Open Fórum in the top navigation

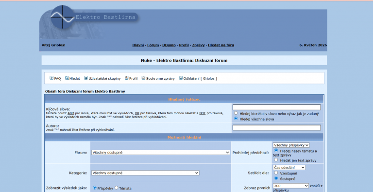click(x=153, y=45)
